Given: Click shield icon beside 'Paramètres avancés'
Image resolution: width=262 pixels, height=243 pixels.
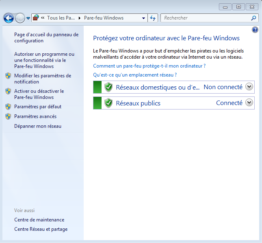Looking at the screenshot, I should [8, 116].
